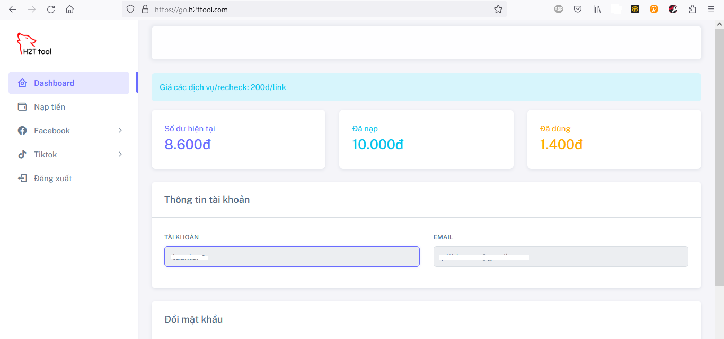
Task: Click the browser extensions puzzle icon
Action: [x=692, y=9]
